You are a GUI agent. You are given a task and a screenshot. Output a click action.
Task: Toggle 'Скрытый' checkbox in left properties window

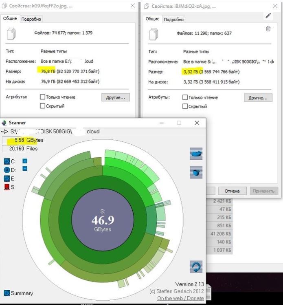point(42,106)
